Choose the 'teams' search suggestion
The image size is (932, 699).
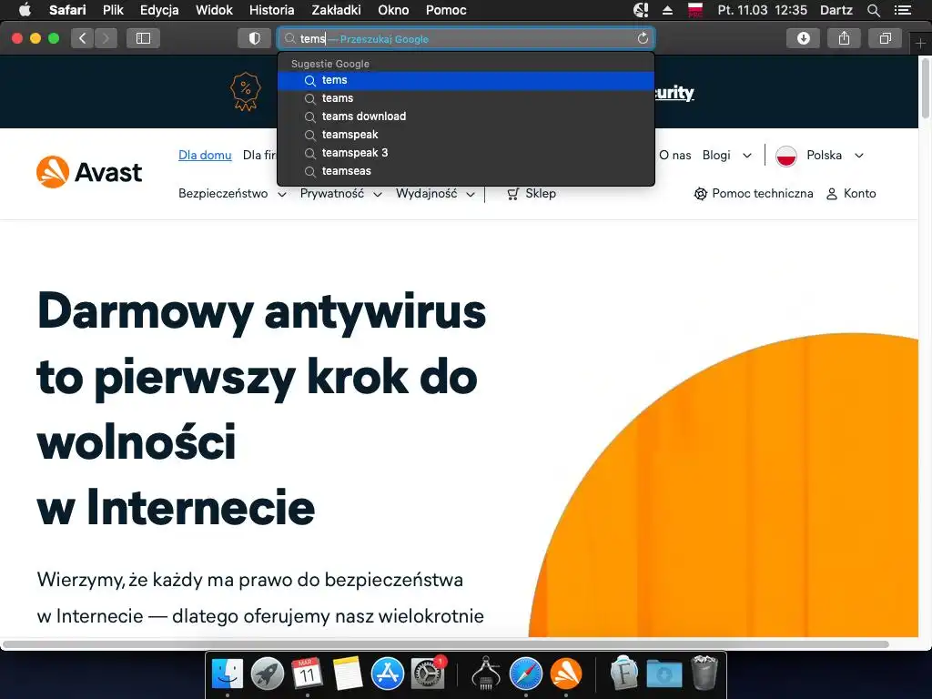click(466, 98)
